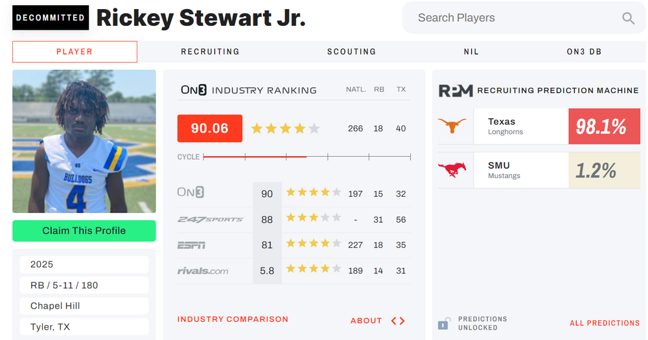This screenshot has height=340, width=648.
Task: Click the predictions unlocked padlock icon
Action: pyautogui.click(x=444, y=323)
